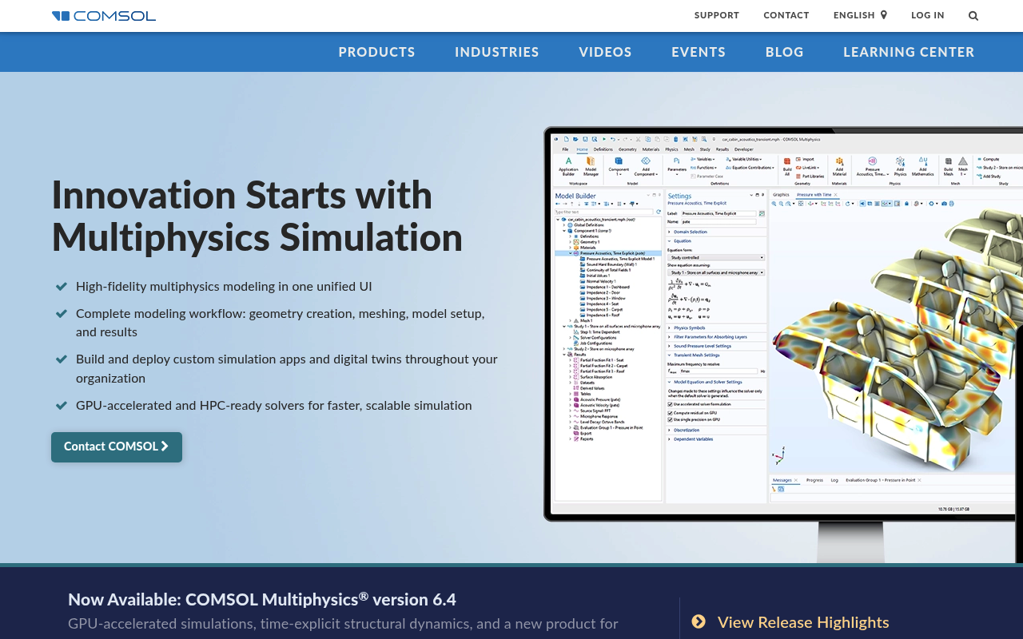
Task: Open the site search magnifier icon
Action: click(973, 15)
